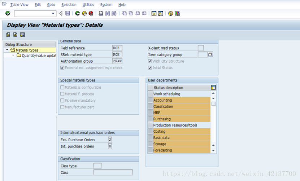300x181 pixels.
Task: Click the Class input field
Action: (113, 172)
